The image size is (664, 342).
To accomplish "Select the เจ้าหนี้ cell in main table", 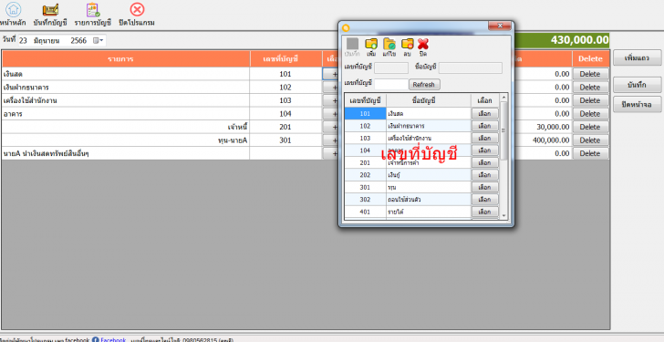I will point(126,127).
